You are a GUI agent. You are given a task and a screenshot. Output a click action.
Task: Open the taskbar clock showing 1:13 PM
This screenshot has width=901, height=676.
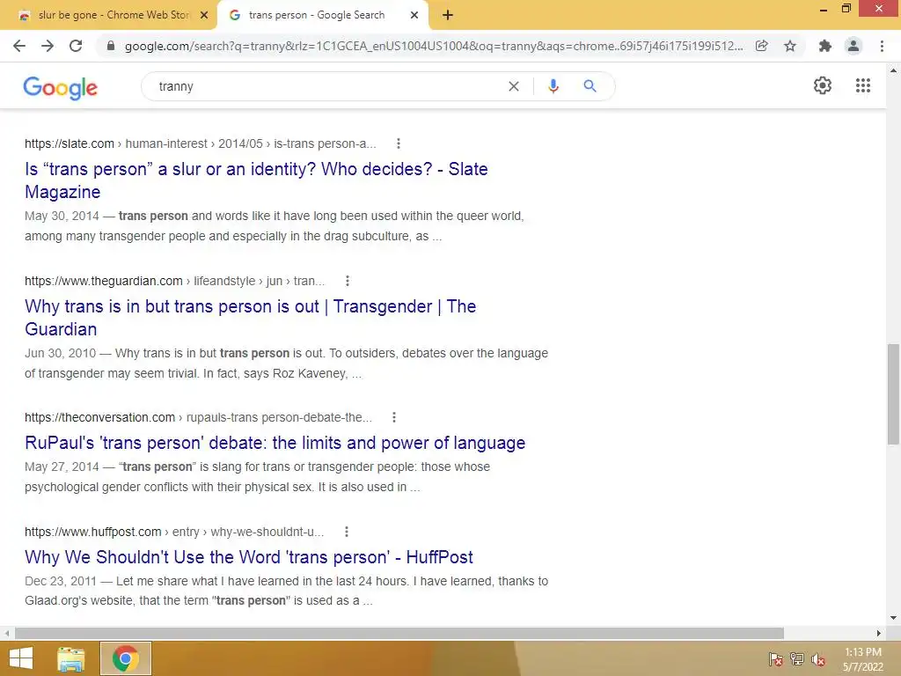862,659
